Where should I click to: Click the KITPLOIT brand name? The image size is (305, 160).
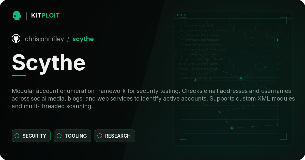[x=45, y=15]
